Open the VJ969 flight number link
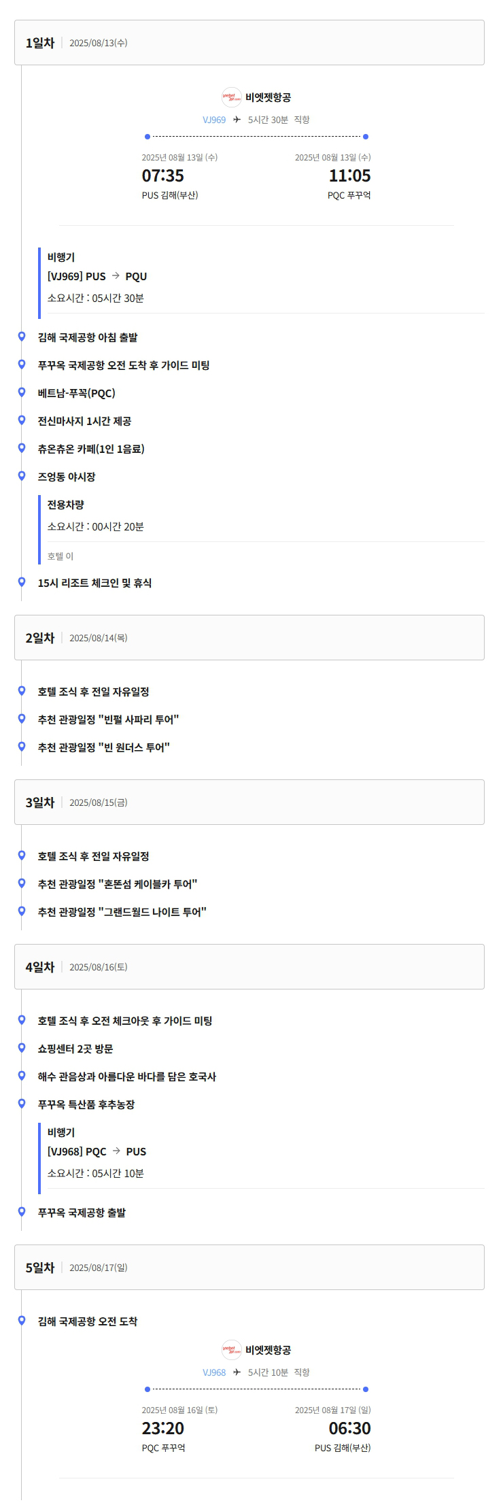 point(214,120)
